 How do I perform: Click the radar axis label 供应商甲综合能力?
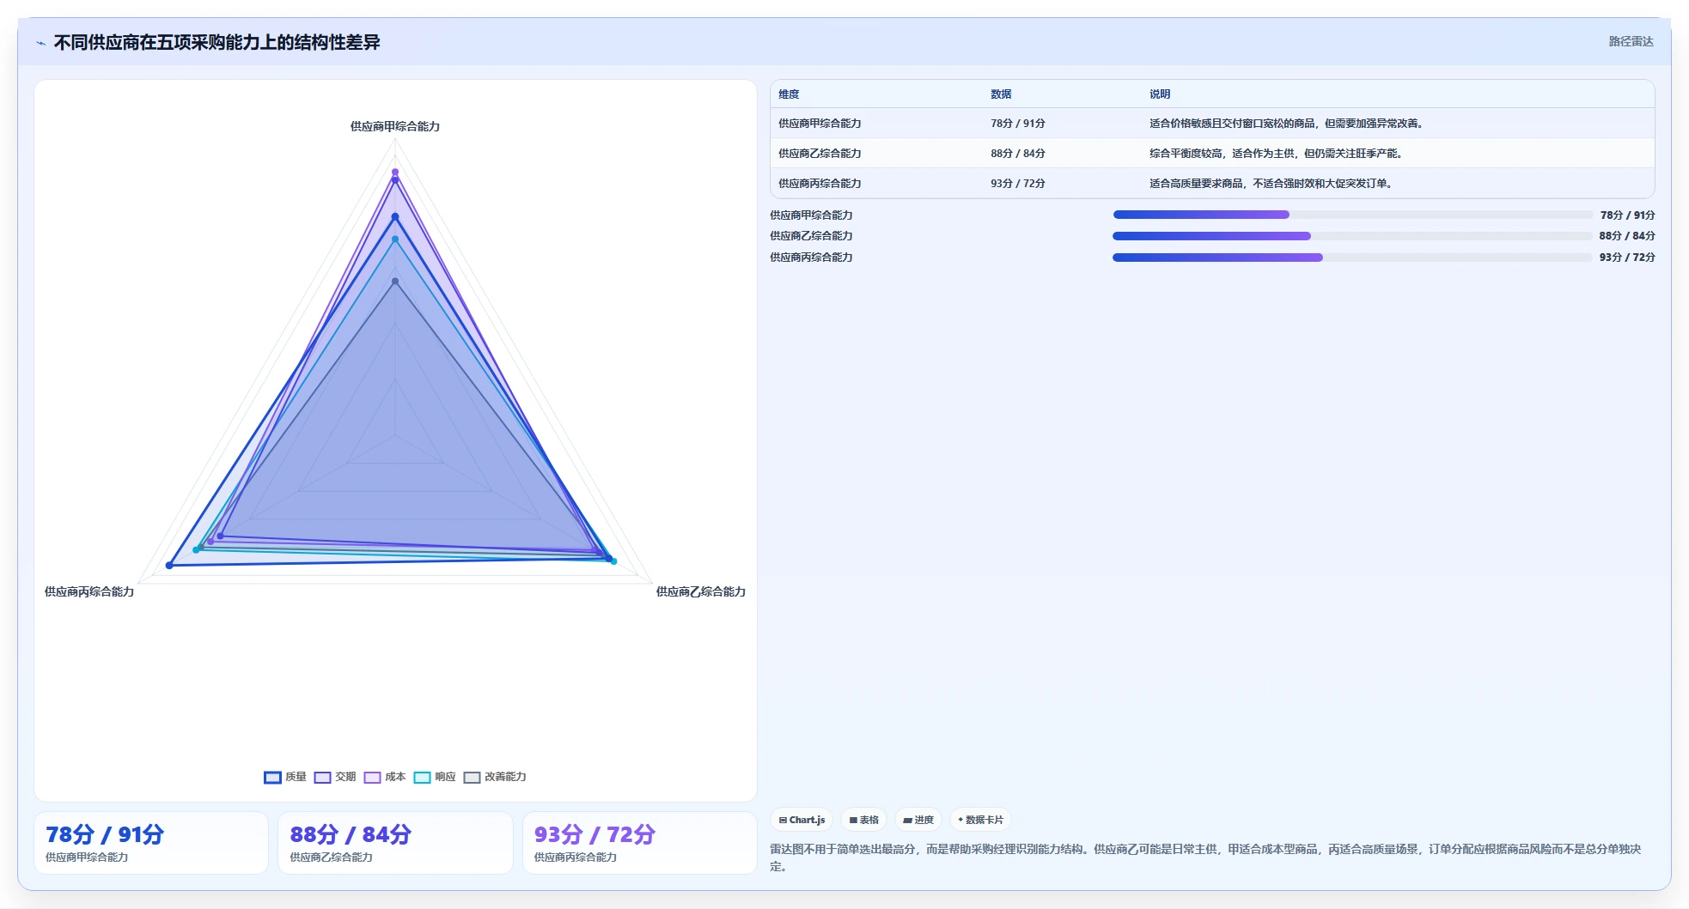click(x=395, y=126)
